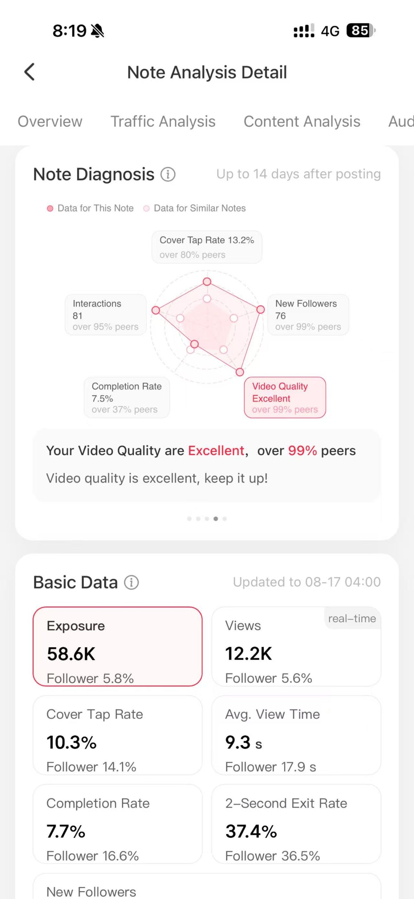Tap the back arrow icon
414x899 pixels.
pyautogui.click(x=30, y=72)
